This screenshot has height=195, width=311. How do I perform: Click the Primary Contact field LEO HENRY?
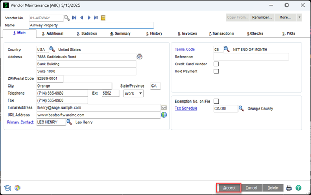click(x=51, y=122)
